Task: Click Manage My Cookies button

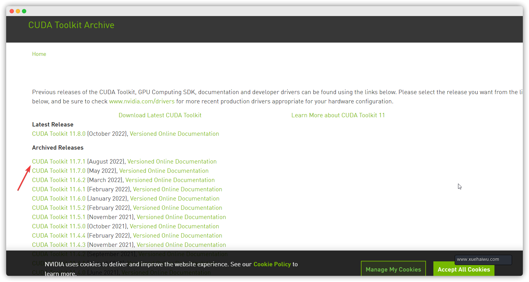Action: coord(393,269)
